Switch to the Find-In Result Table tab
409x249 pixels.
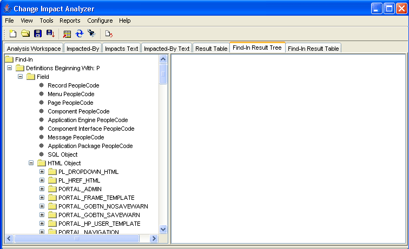tap(313, 49)
